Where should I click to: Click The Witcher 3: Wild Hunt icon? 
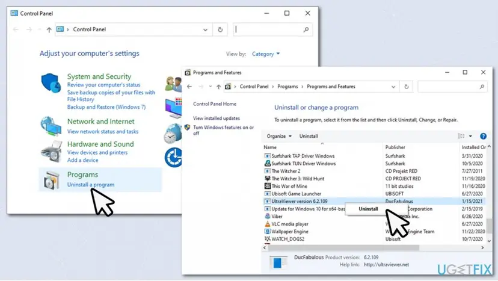pos(268,179)
